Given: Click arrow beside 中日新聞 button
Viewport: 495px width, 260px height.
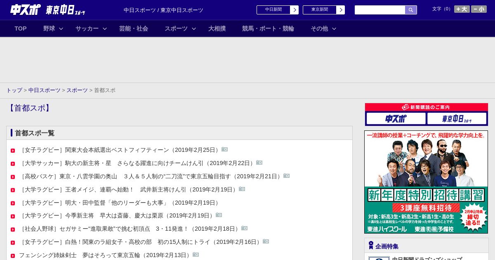Looking at the screenshot, I should (295, 10).
